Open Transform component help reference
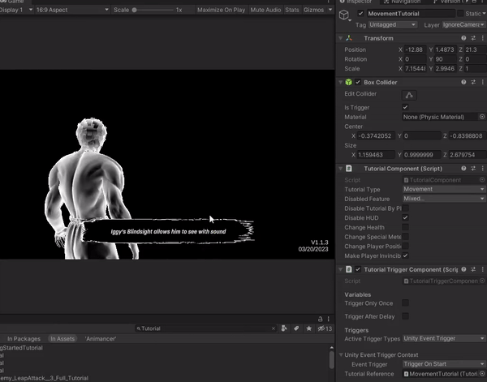This screenshot has width=487, height=382. (463, 38)
